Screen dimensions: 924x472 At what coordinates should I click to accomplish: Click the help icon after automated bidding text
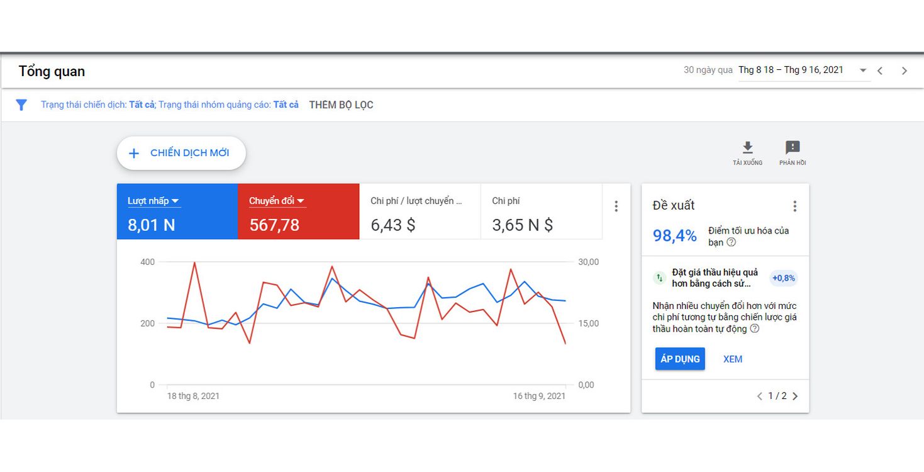pyautogui.click(x=755, y=329)
